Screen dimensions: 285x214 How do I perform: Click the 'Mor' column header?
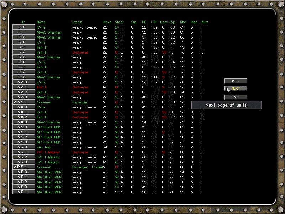click(183, 22)
